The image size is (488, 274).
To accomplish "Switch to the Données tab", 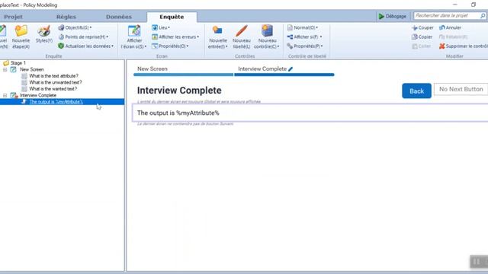I will [x=119, y=17].
